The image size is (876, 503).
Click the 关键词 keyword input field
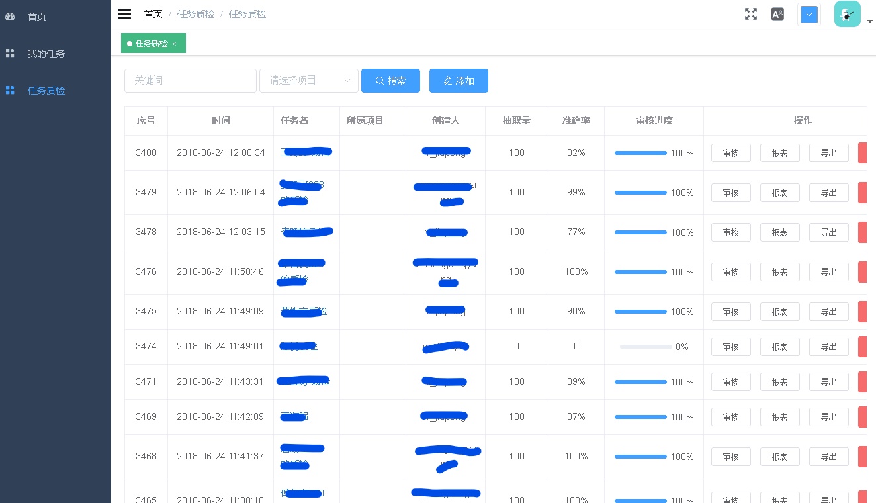coord(191,80)
